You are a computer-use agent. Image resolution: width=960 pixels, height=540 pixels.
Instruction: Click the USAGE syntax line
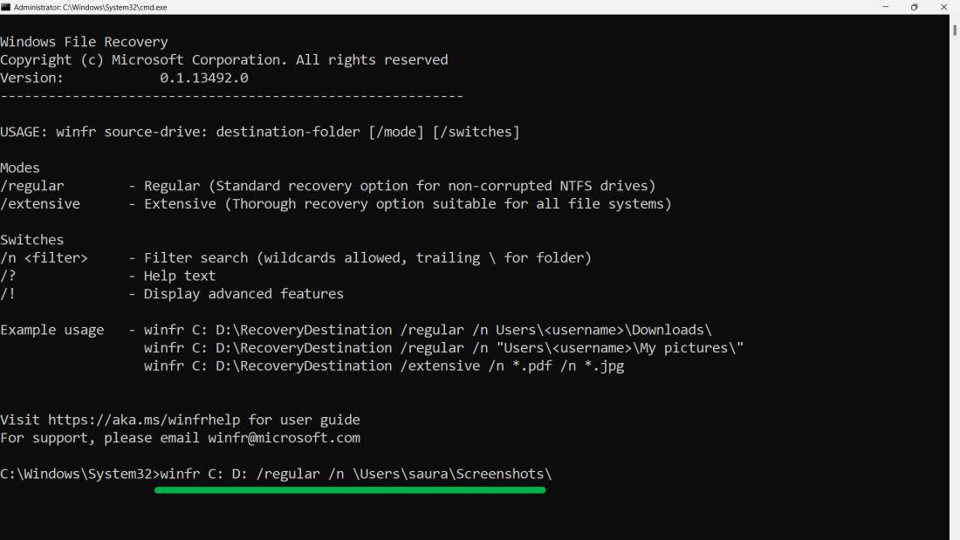coord(259,132)
